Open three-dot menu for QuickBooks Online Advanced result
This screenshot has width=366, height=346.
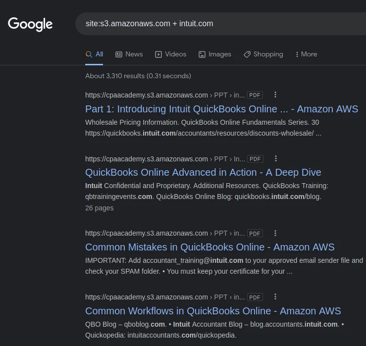coord(276,159)
